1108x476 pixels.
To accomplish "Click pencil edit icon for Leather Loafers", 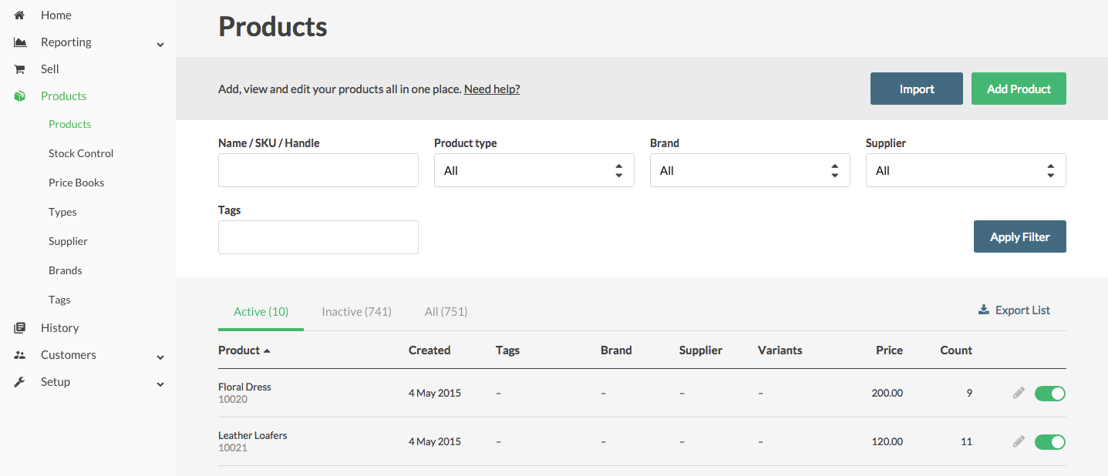I will [1019, 441].
